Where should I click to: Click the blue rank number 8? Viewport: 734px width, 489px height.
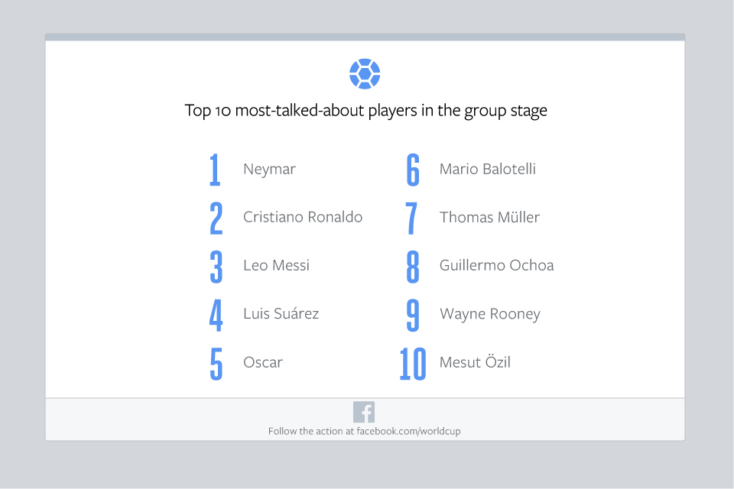coord(413,266)
